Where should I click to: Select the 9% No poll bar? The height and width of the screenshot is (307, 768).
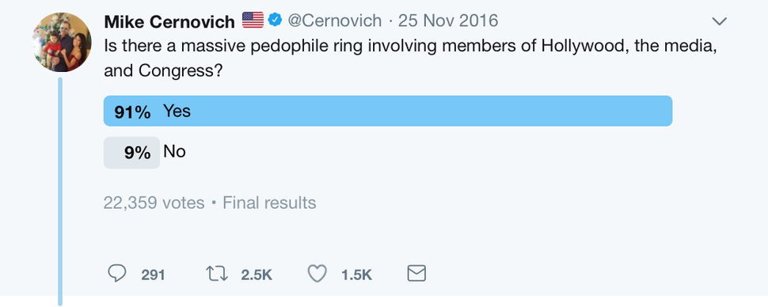(131, 153)
